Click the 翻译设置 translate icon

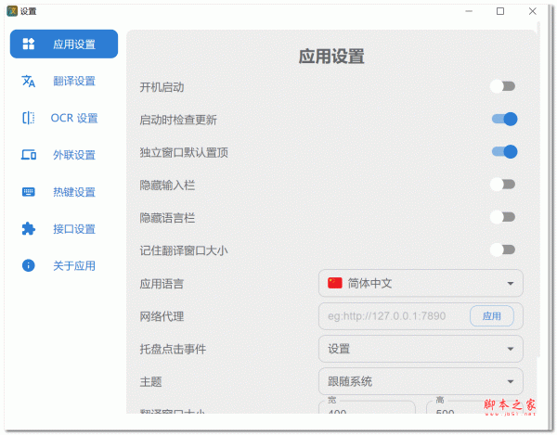(29, 81)
